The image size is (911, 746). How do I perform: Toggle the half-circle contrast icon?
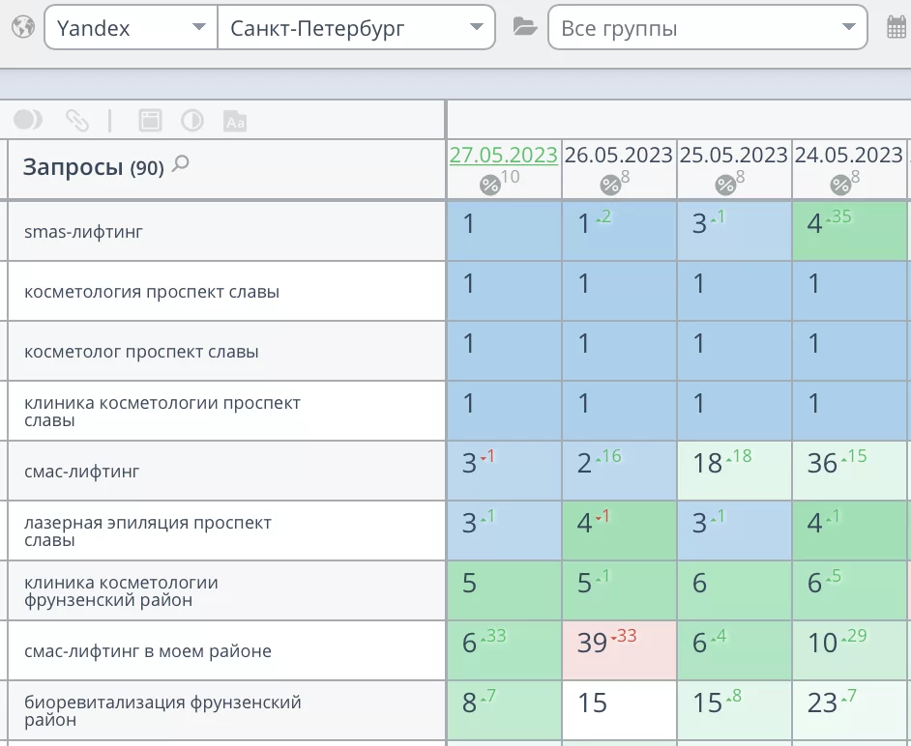[x=192, y=120]
